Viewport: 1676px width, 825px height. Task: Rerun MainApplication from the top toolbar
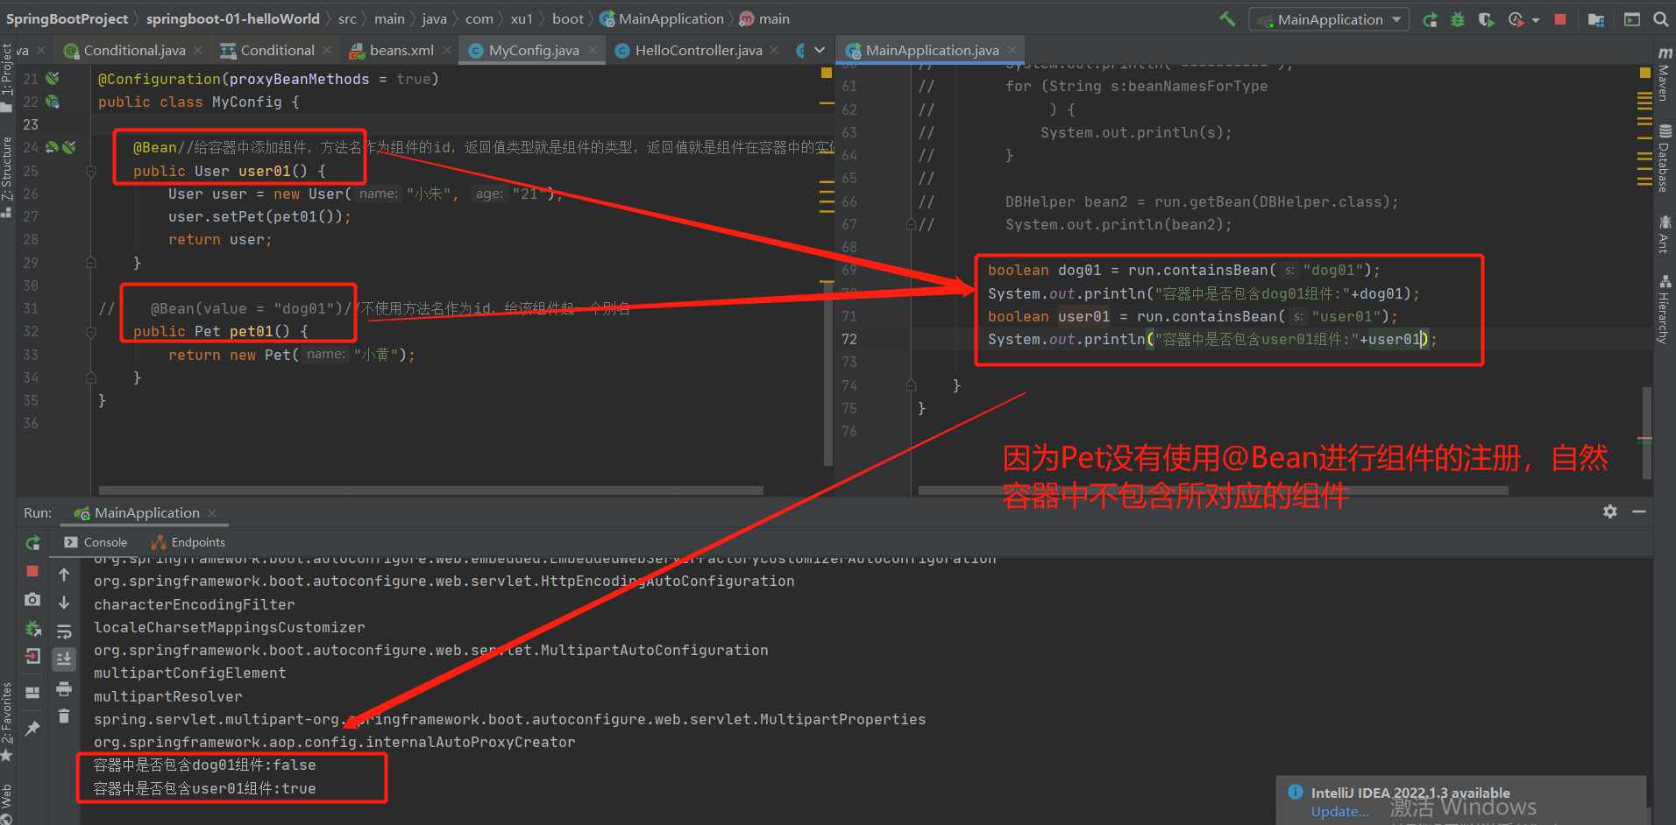1430,19
